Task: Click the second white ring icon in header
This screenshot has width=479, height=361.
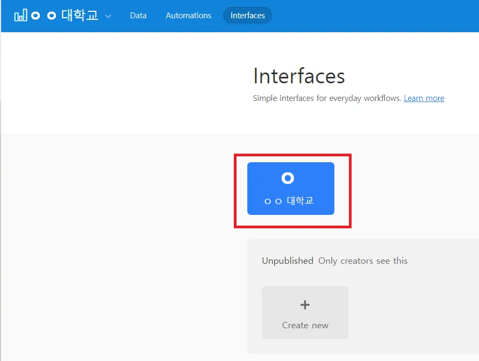Action: tap(52, 16)
